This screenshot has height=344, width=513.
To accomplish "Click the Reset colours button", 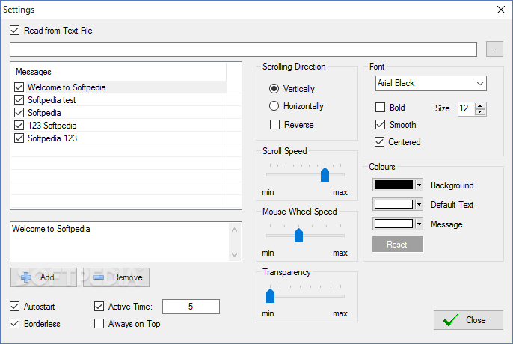I will coord(398,245).
